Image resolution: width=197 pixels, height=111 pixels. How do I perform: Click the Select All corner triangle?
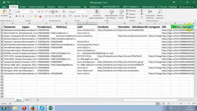pos(2,23)
